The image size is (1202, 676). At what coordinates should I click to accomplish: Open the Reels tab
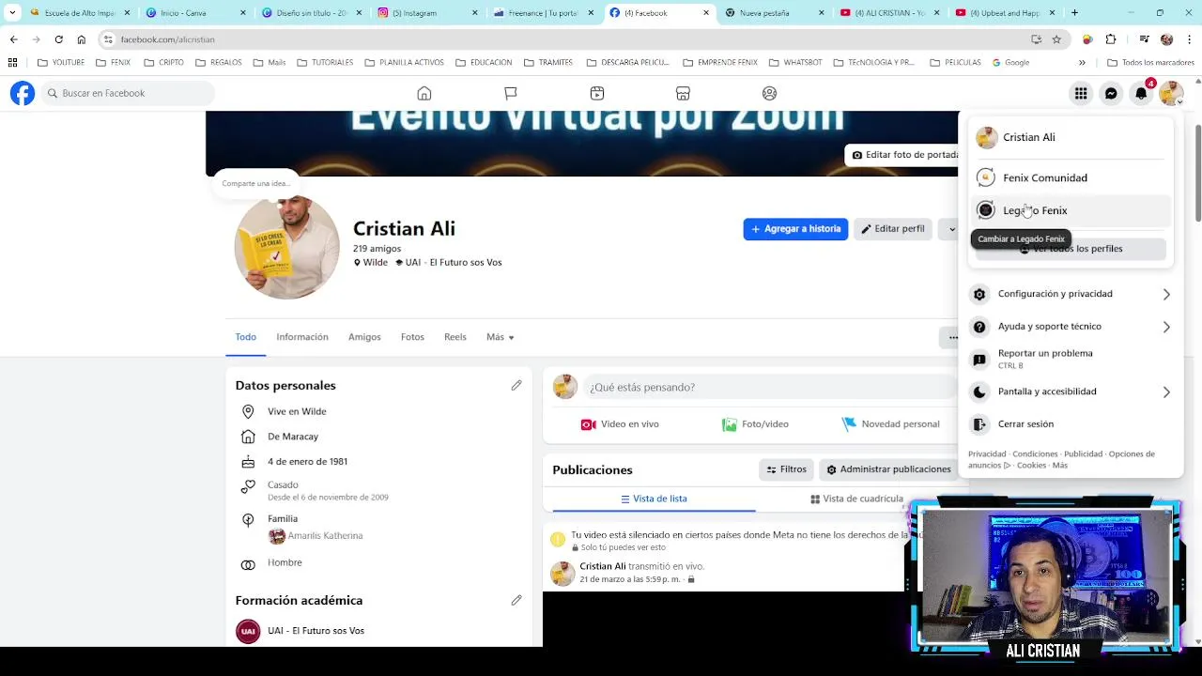tap(455, 337)
